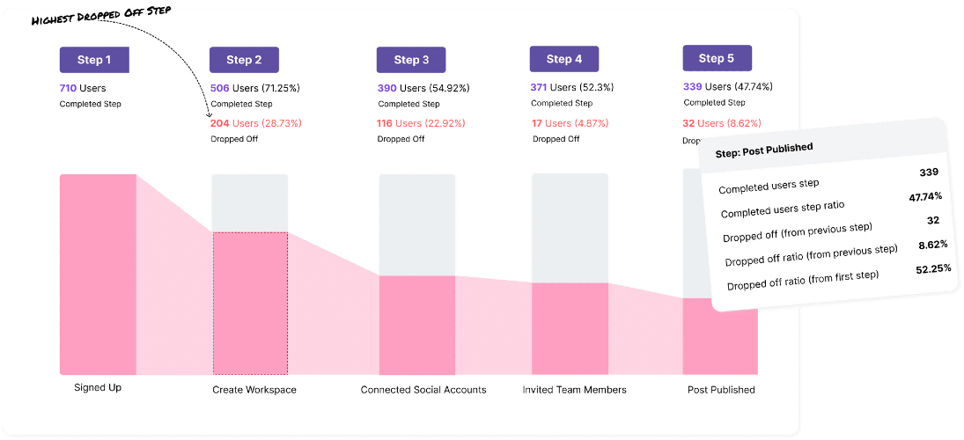This screenshot has height=440, width=964.
Task: Click the Step 5 badge
Action: 717,58
